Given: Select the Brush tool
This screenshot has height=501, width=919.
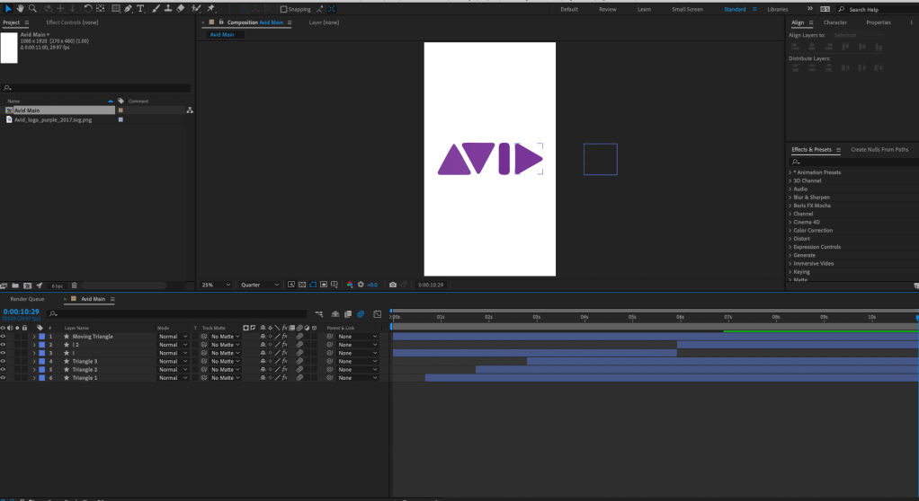Looking at the screenshot, I should (156, 8).
